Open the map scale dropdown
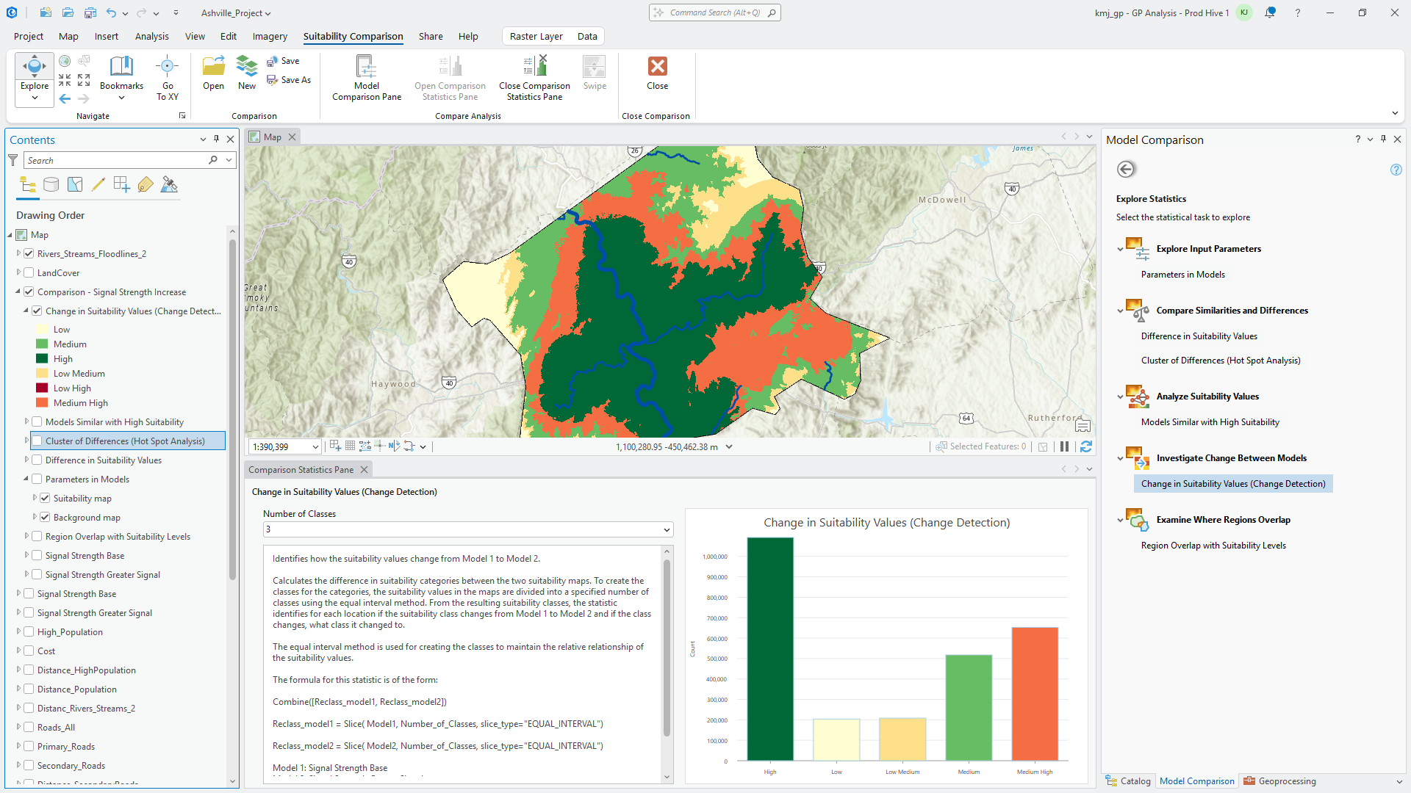1411x793 pixels. [315, 446]
